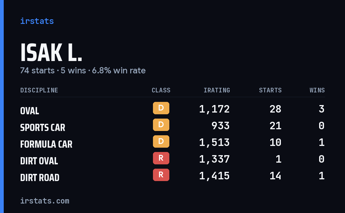Select the OVAL discipline row
The width and height of the screenshot is (345, 213).
coord(172,109)
